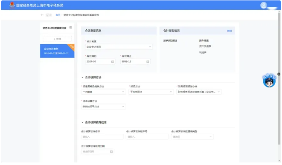
Task: Open the cartoon tax assistant mascot
Action: [x=269, y=81]
